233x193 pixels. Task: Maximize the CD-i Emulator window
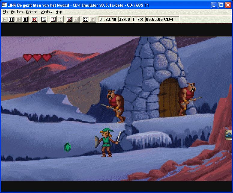pos(221,5)
